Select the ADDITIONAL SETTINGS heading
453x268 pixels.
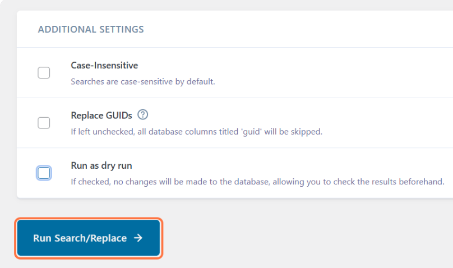pyautogui.click(x=91, y=29)
